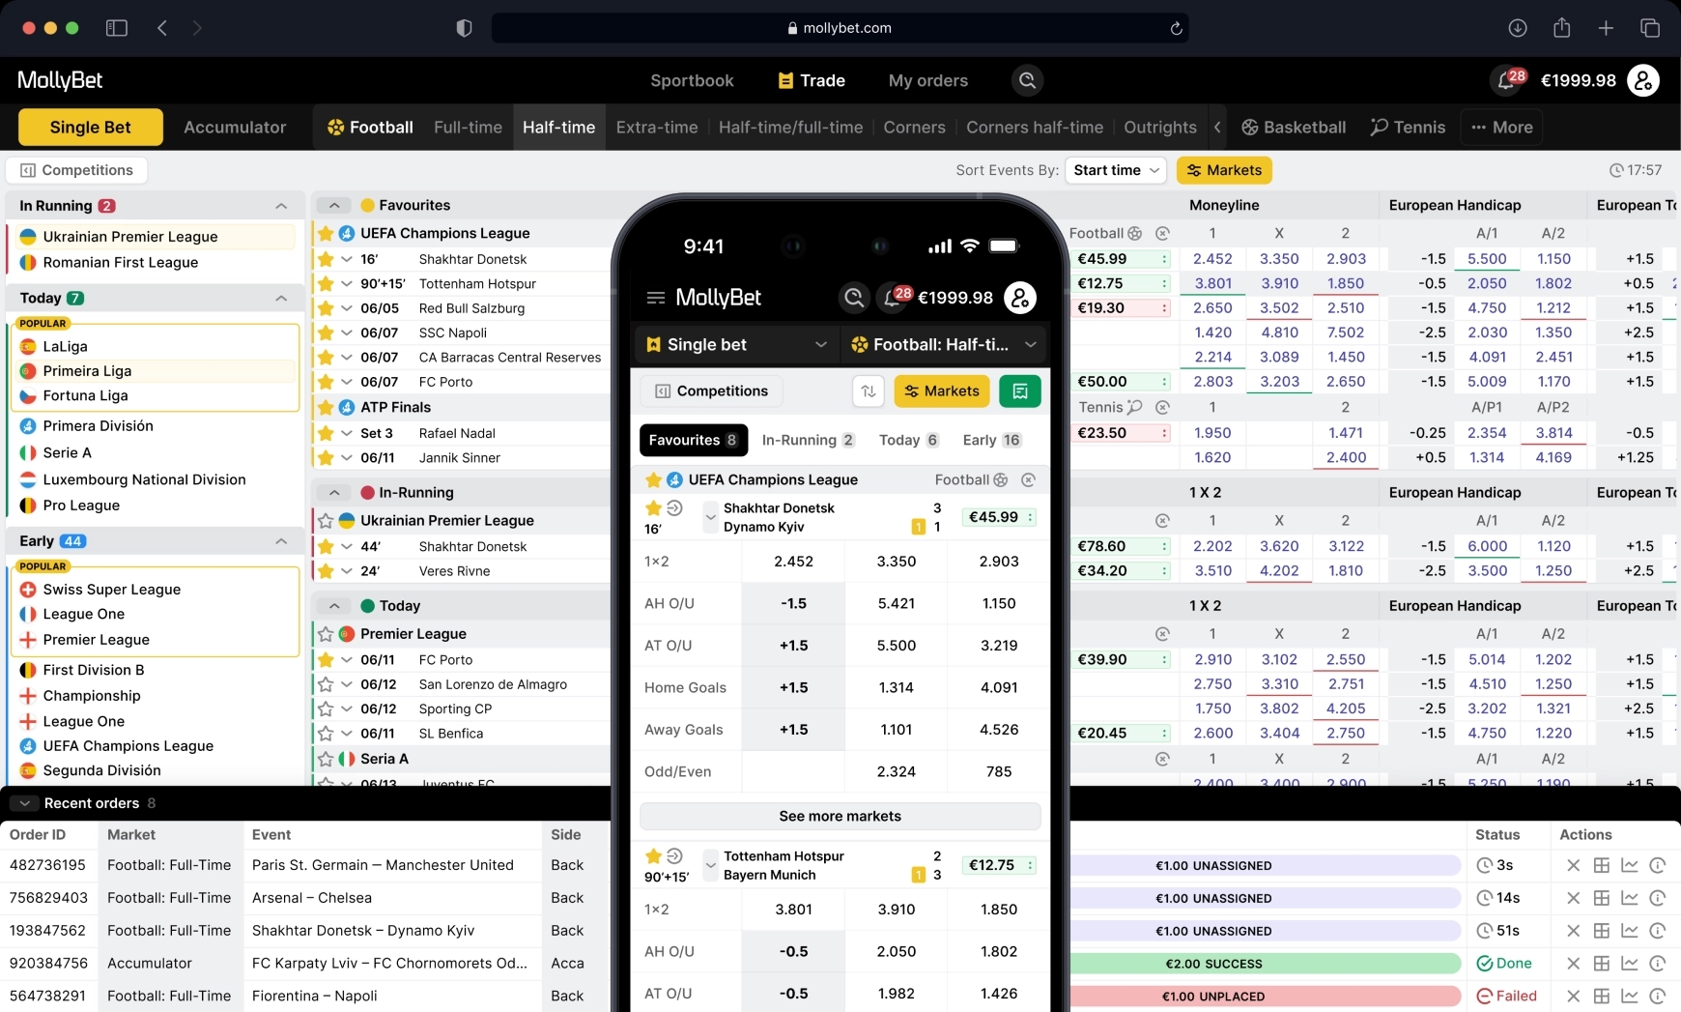Tap the green bet slip icon on phone
The height and width of the screenshot is (1012, 1681).
click(1019, 391)
